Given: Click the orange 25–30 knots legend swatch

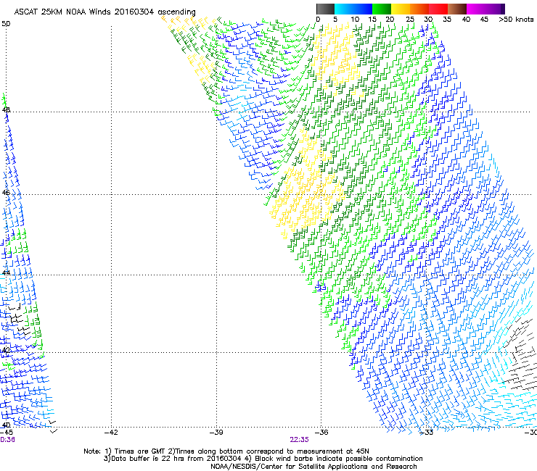Looking at the screenshot, I should [419, 9].
